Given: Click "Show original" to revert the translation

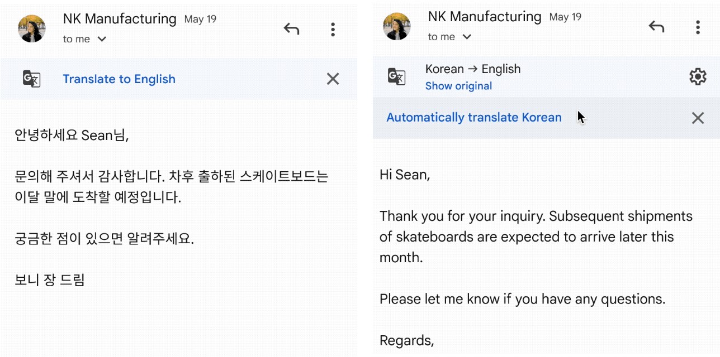Looking at the screenshot, I should point(458,86).
